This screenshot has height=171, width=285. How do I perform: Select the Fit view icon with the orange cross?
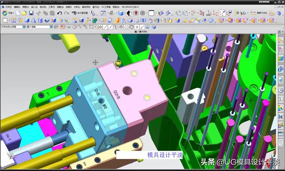(103, 13)
